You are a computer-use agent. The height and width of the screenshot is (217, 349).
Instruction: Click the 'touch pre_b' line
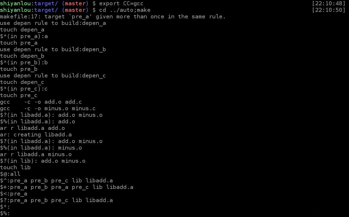tap(19, 69)
